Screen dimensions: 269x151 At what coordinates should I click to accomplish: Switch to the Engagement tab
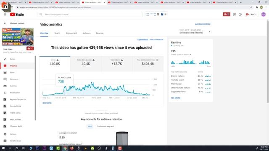click(71, 33)
